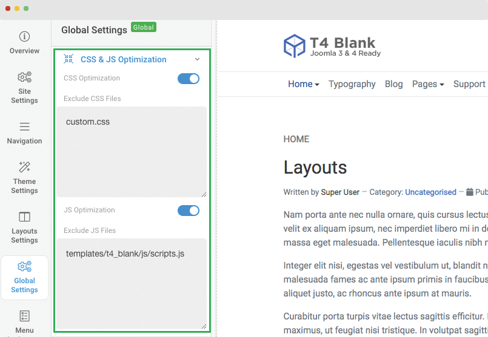Click the calendar icon beside Published
The height and width of the screenshot is (337, 488).
470,192
